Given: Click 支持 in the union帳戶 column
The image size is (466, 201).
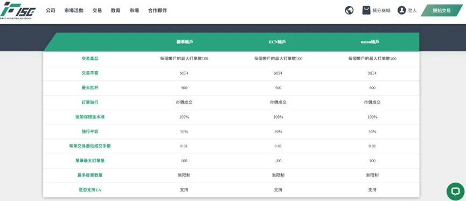Looking at the screenshot, I should (x=372, y=190).
